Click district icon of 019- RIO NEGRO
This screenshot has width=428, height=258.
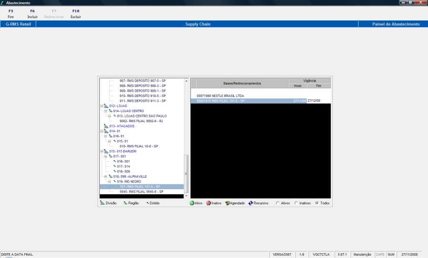(x=115, y=182)
